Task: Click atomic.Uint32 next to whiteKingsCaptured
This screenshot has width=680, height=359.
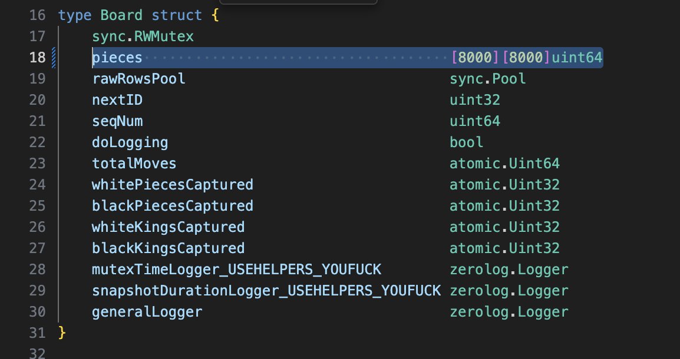Action: pyautogui.click(x=505, y=227)
